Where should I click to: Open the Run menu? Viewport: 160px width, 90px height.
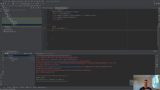29,1
